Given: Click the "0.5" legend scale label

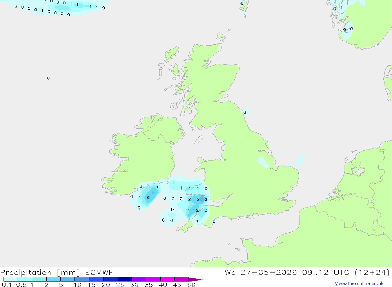Looking at the screenshot, I should (21, 285).
